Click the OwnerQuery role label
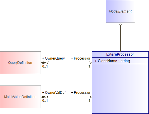Viewport: 149px width, 114px height. [x=53, y=58]
